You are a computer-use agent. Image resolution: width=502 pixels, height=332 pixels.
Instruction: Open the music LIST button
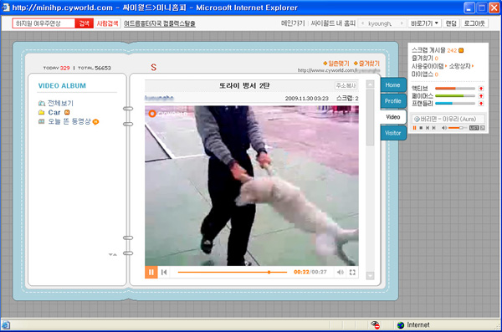pyautogui.click(x=474, y=128)
